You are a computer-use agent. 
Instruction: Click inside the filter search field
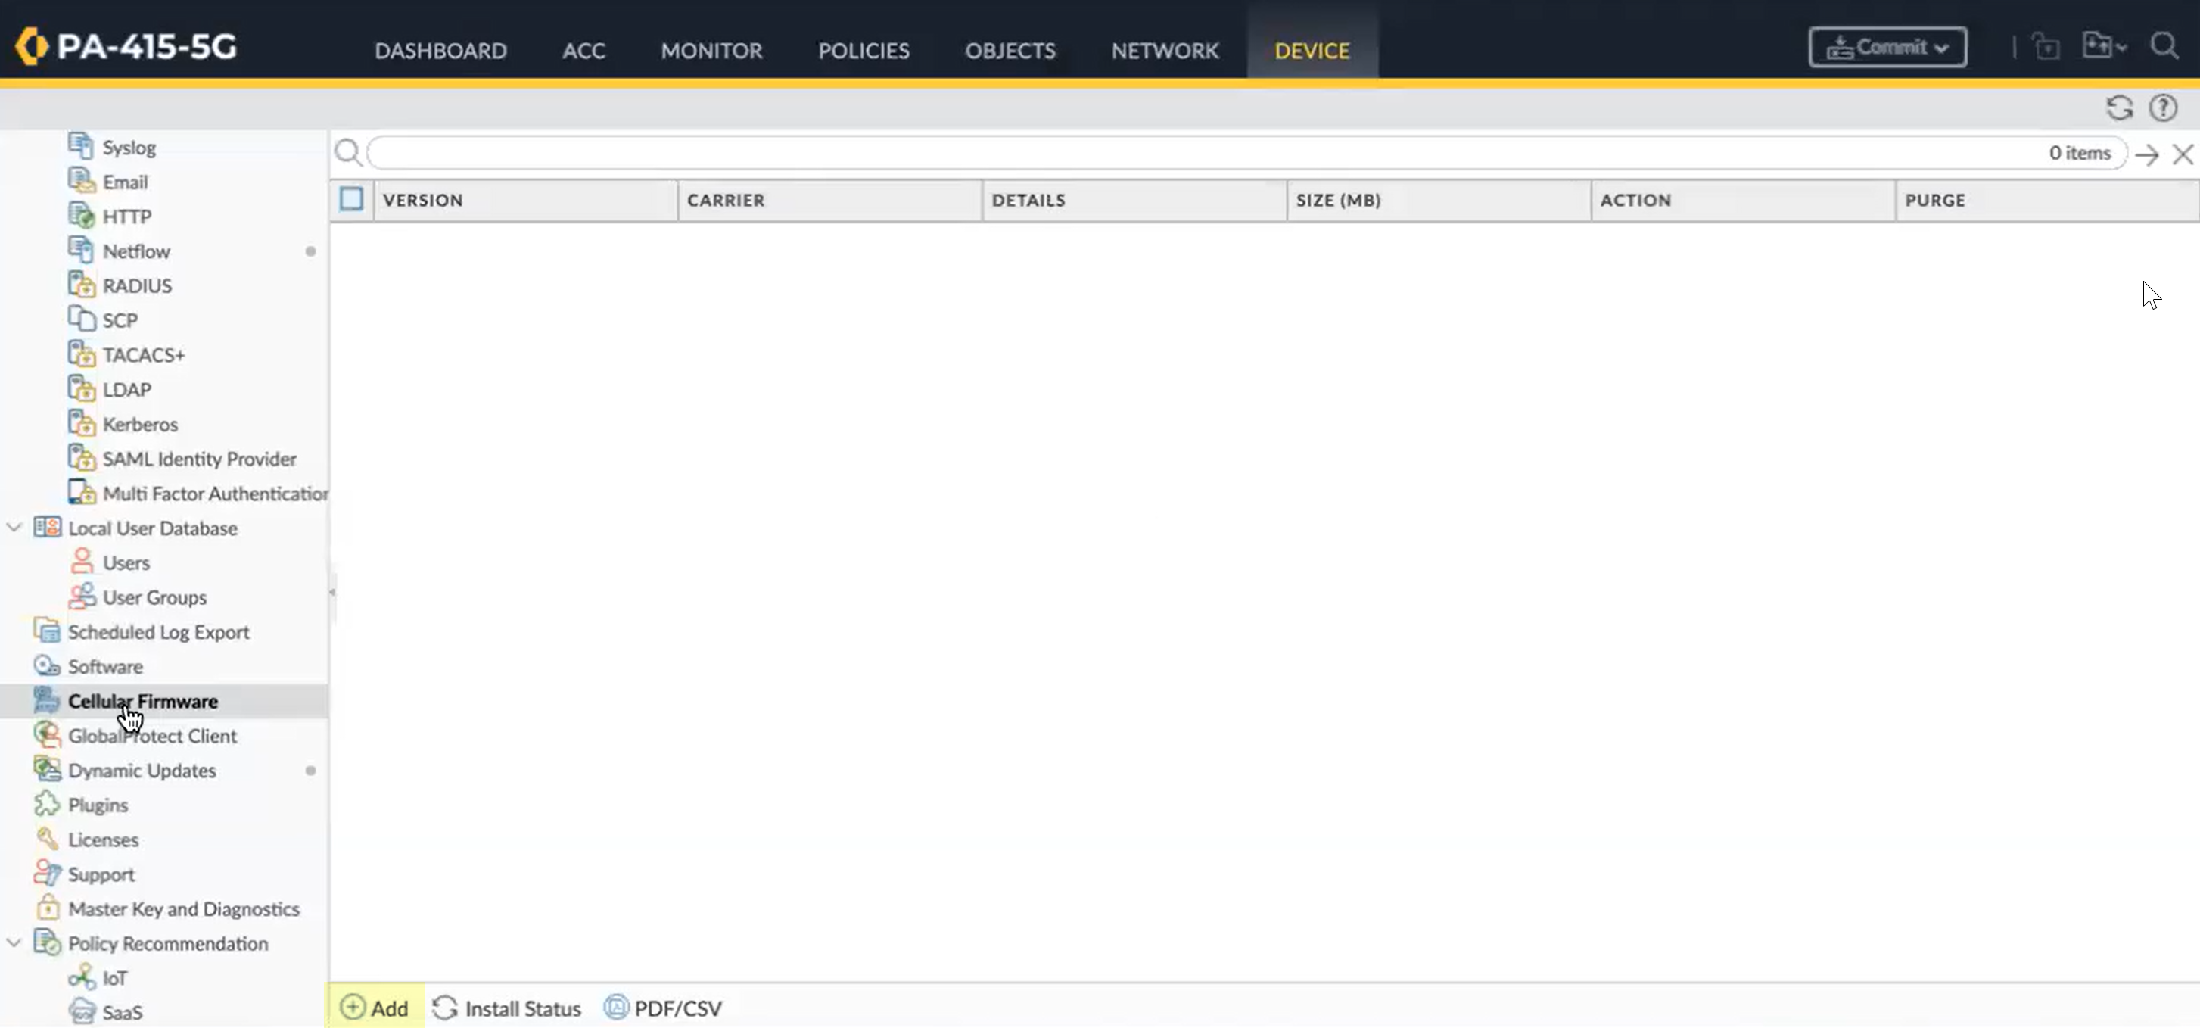[x=1196, y=153]
